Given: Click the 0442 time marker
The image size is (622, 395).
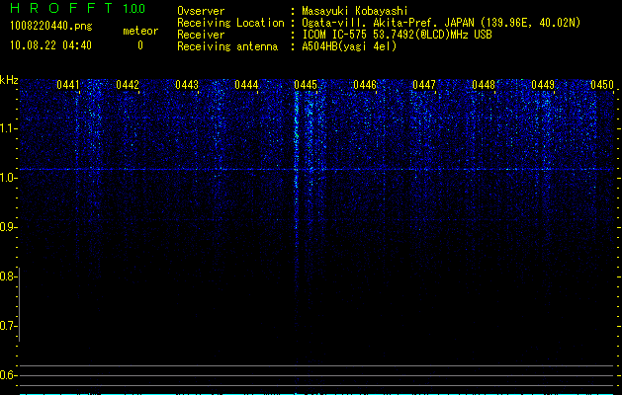Looking at the screenshot, I should [128, 84].
